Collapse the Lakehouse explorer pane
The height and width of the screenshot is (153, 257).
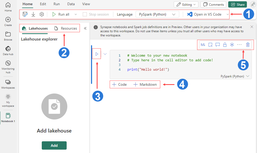coord(85,28)
